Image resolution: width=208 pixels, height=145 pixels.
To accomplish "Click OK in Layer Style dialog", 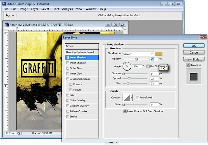I will click(194, 46).
